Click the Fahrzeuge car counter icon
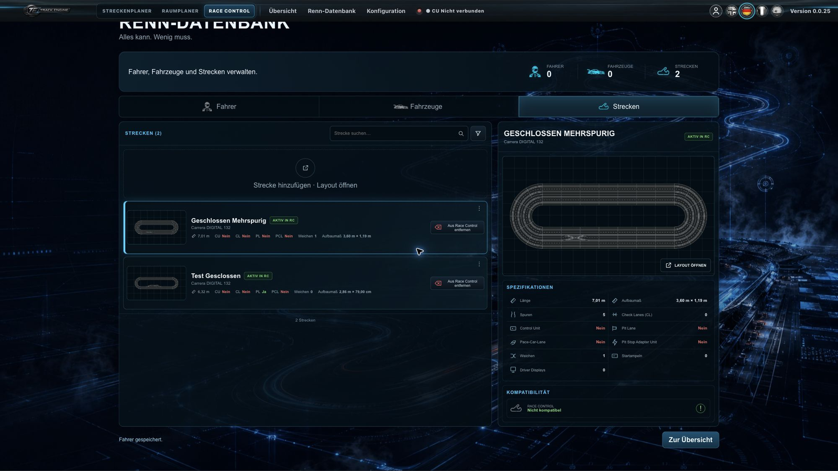This screenshot has height=471, width=838. click(x=596, y=72)
